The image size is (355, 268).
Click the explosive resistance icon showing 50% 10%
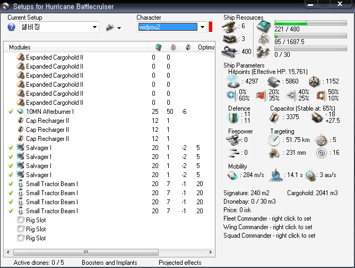click(x=321, y=95)
